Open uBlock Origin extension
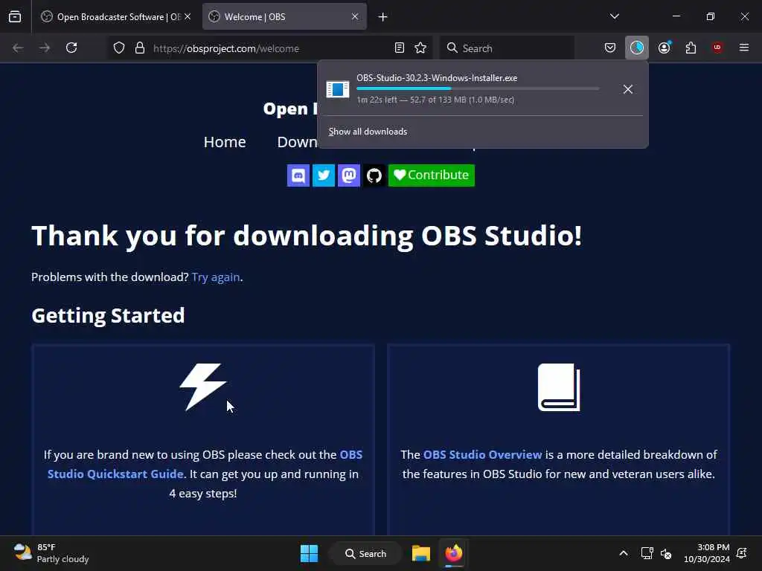This screenshot has height=571, width=762. tap(717, 48)
